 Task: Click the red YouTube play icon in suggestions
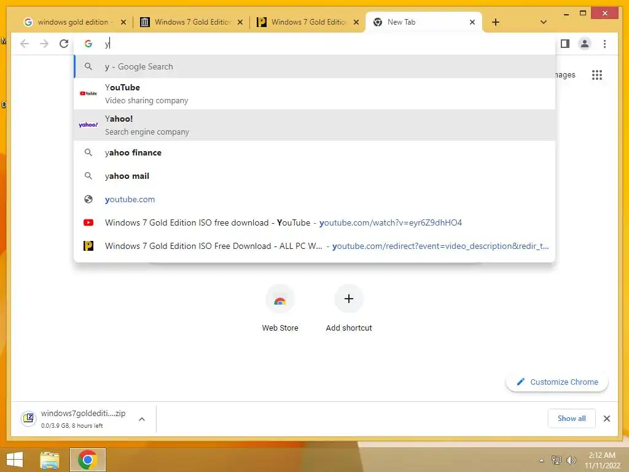[88, 222]
